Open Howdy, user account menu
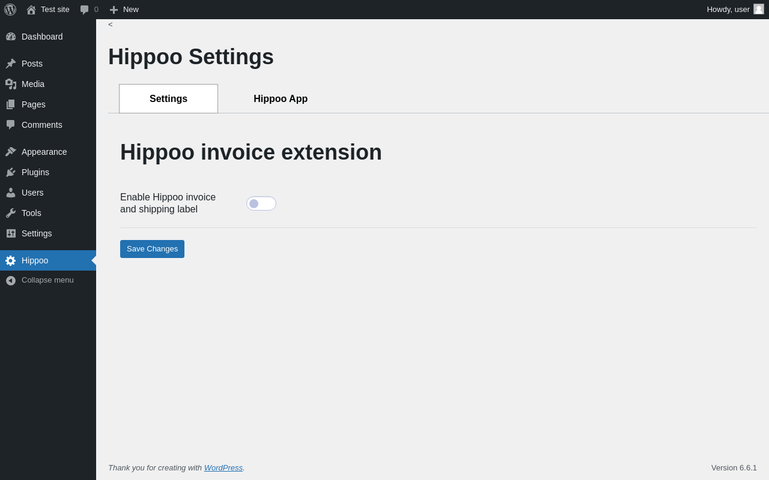This screenshot has height=480, width=769. pyautogui.click(x=728, y=10)
